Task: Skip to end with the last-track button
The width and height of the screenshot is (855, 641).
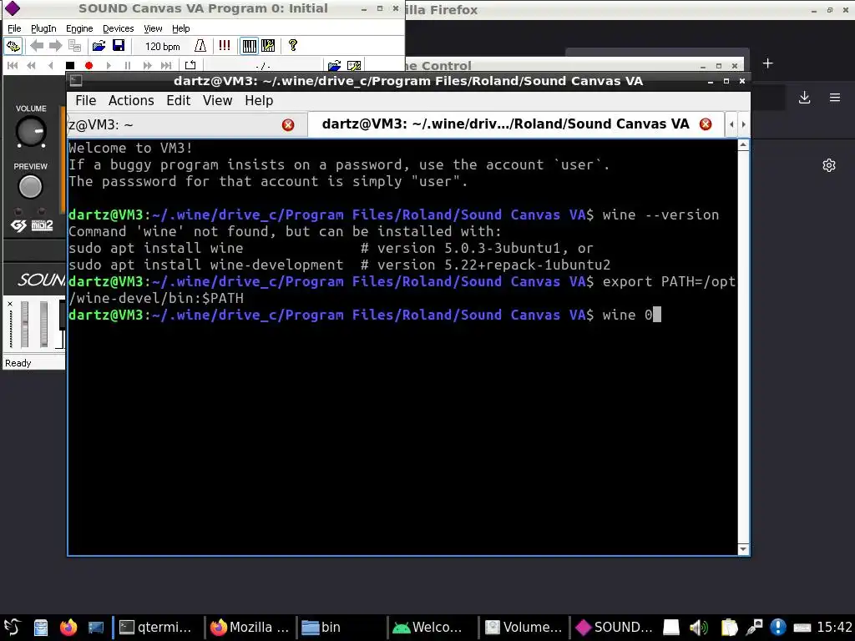Action: click(x=166, y=65)
